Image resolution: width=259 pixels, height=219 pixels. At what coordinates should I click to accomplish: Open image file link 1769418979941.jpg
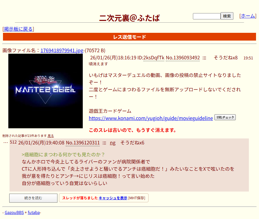coord(62,50)
